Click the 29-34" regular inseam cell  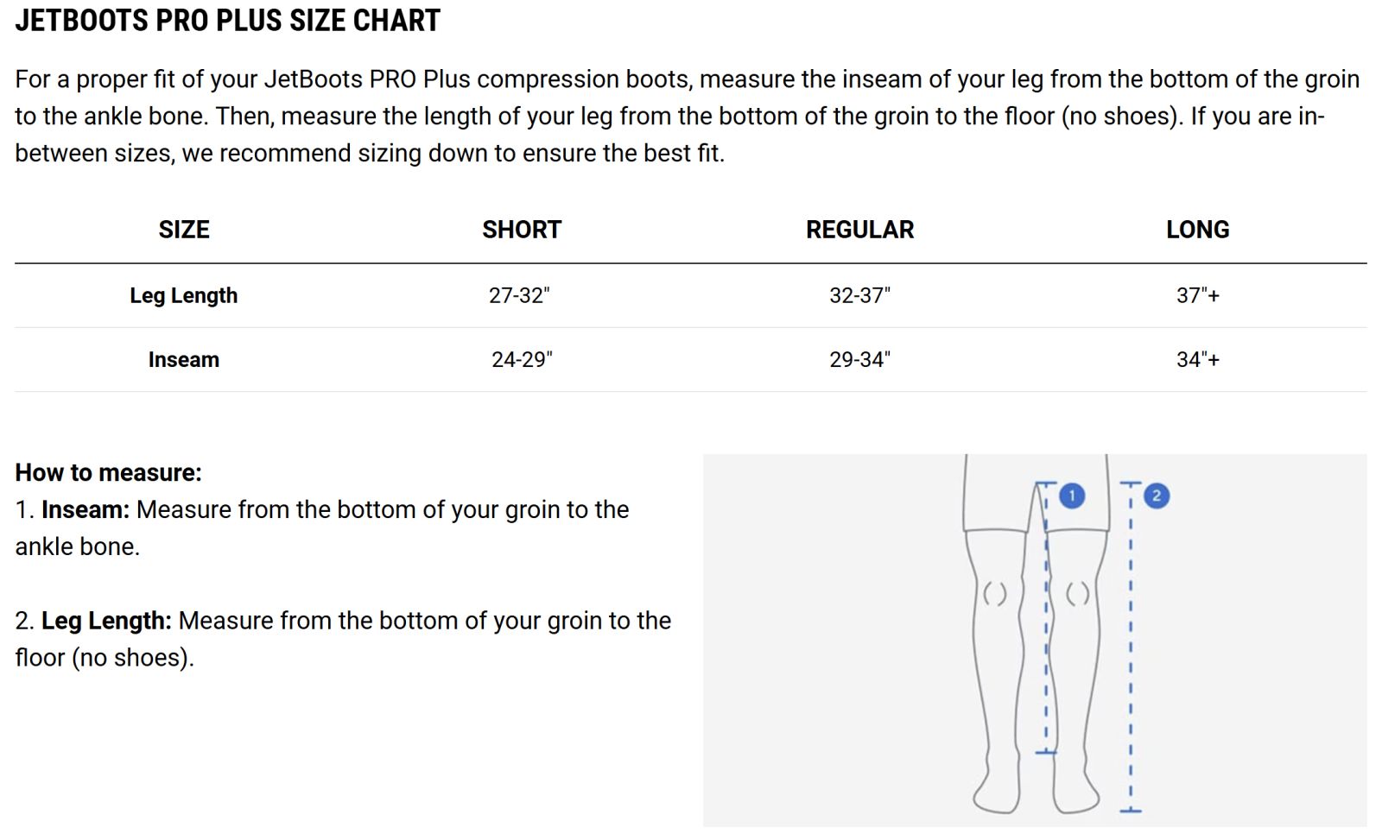(x=859, y=359)
